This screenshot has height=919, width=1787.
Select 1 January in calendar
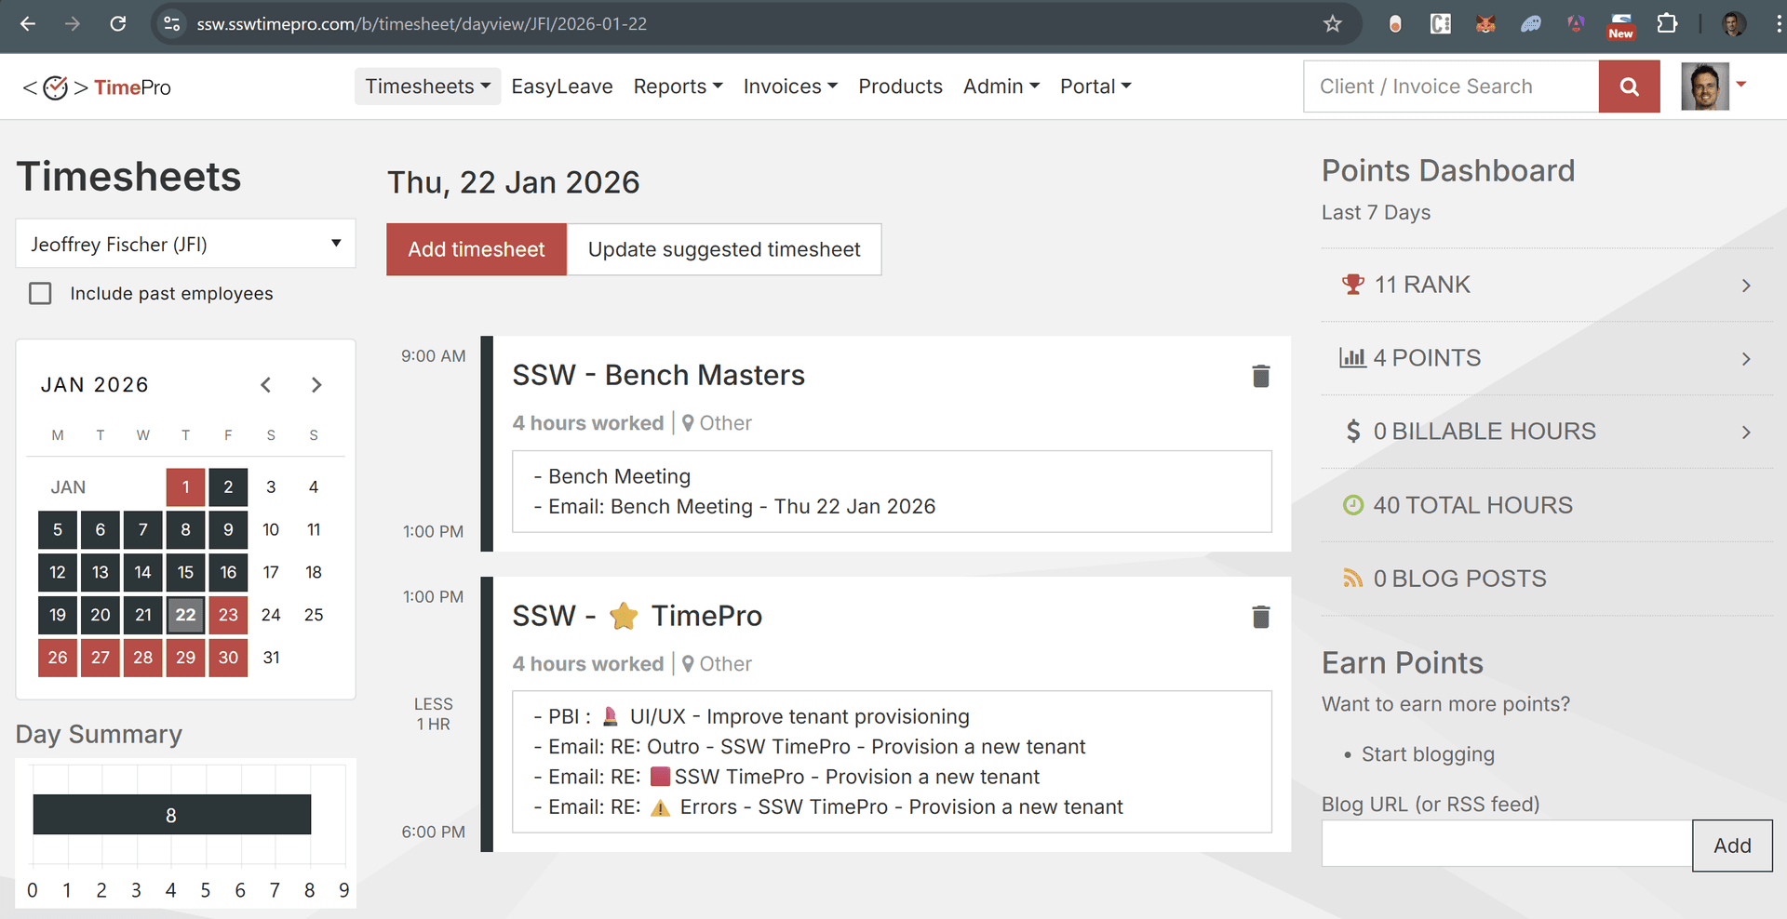pyautogui.click(x=186, y=487)
